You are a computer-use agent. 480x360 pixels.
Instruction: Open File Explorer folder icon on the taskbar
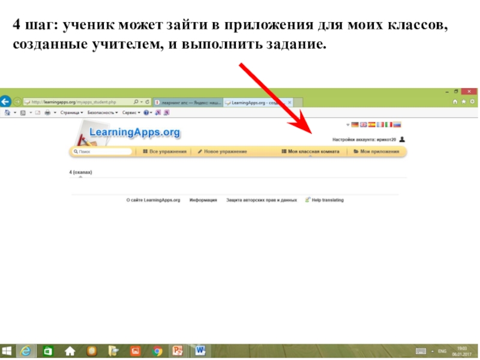pyautogui.click(x=113, y=351)
